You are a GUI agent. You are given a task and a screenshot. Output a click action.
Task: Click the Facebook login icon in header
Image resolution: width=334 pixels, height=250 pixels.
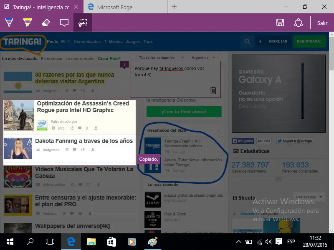point(260,41)
